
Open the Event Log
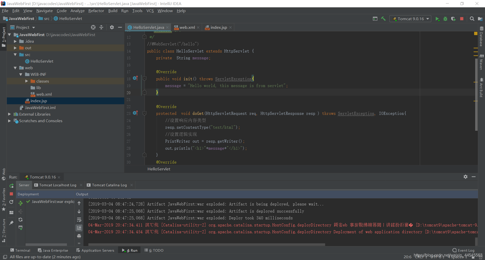click(463, 250)
